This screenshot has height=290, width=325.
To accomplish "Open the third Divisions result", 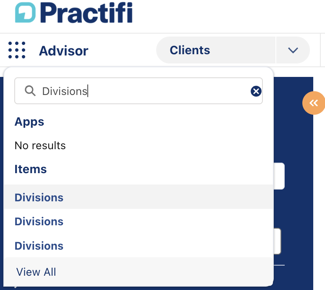I will (x=39, y=246).
